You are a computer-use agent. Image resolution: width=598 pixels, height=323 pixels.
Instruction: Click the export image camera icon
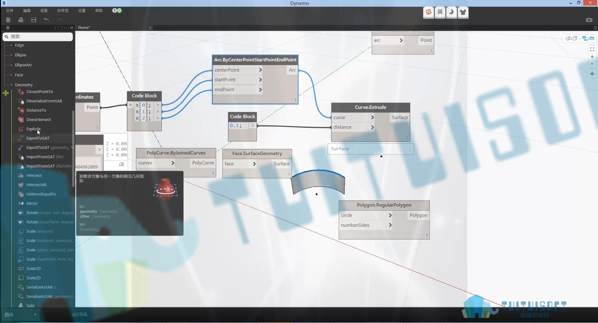click(x=589, y=20)
